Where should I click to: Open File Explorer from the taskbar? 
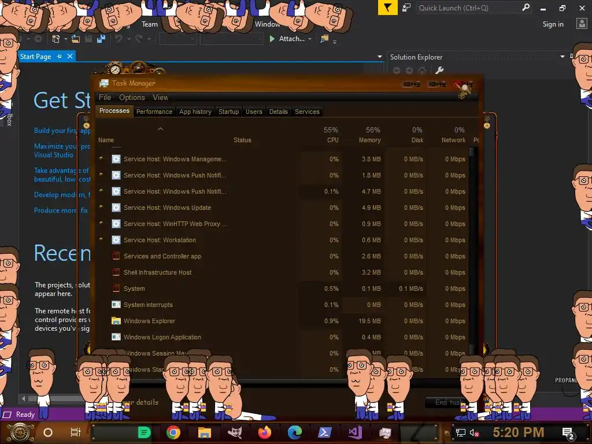[x=204, y=432]
